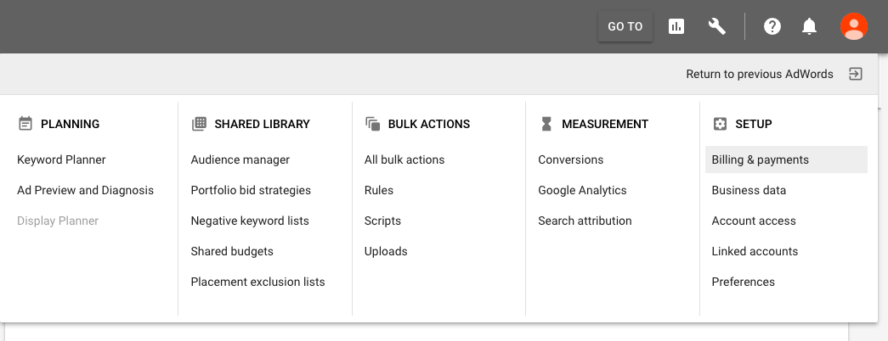Choose Scripts in Bulk Actions
Image resolution: width=888 pixels, height=341 pixels.
click(382, 221)
